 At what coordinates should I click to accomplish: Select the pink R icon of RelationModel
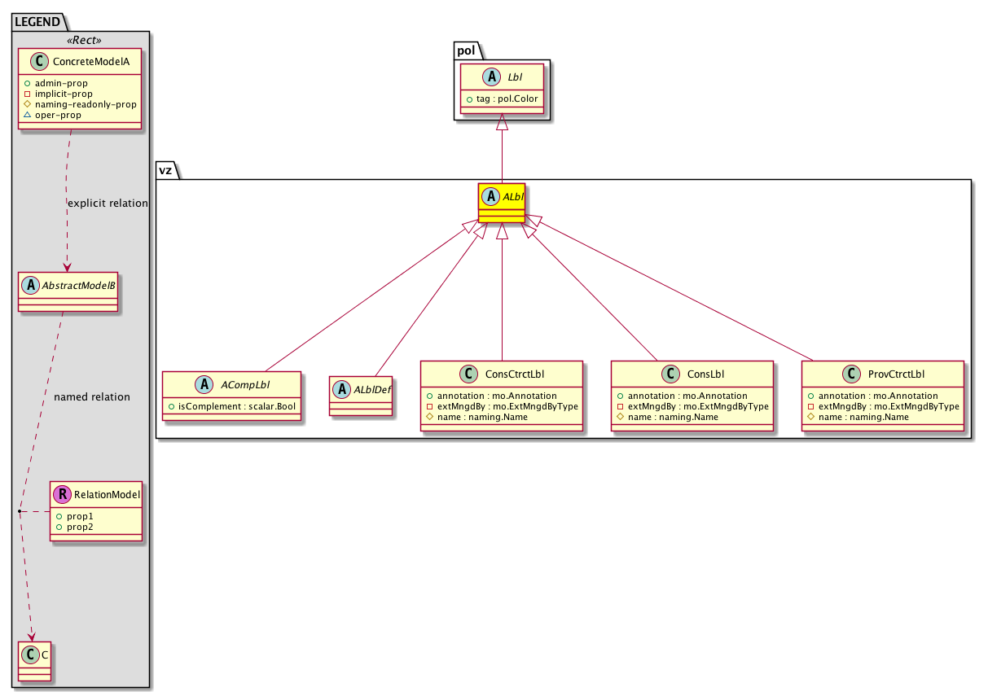[63, 494]
